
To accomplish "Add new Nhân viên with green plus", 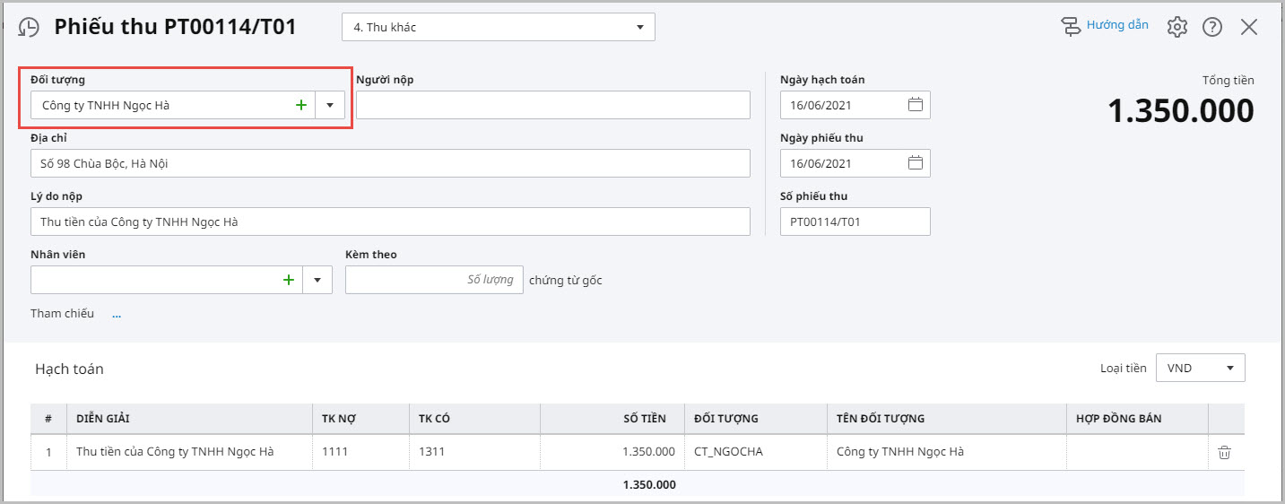I will click(x=289, y=280).
